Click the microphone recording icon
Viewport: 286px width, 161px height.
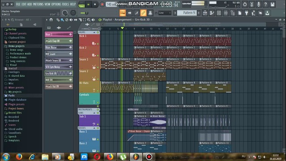pos(259,4)
